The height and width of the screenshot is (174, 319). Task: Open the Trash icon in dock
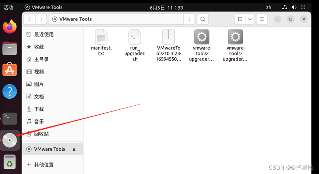[x=10, y=162]
